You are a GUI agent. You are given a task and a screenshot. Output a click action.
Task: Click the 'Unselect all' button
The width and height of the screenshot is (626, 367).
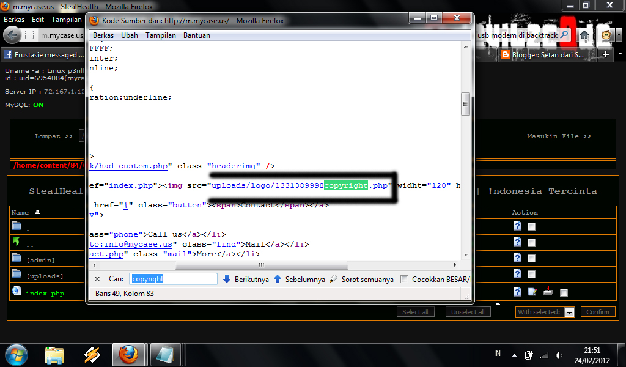[x=468, y=312]
